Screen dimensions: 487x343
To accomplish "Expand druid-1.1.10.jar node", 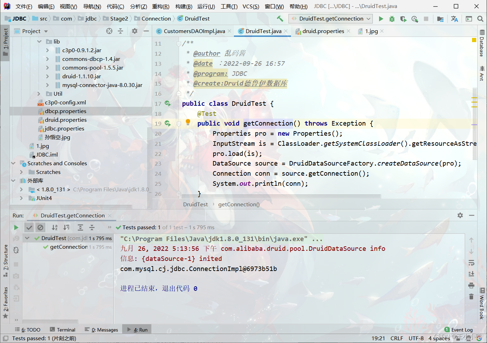I will (x=48, y=76).
